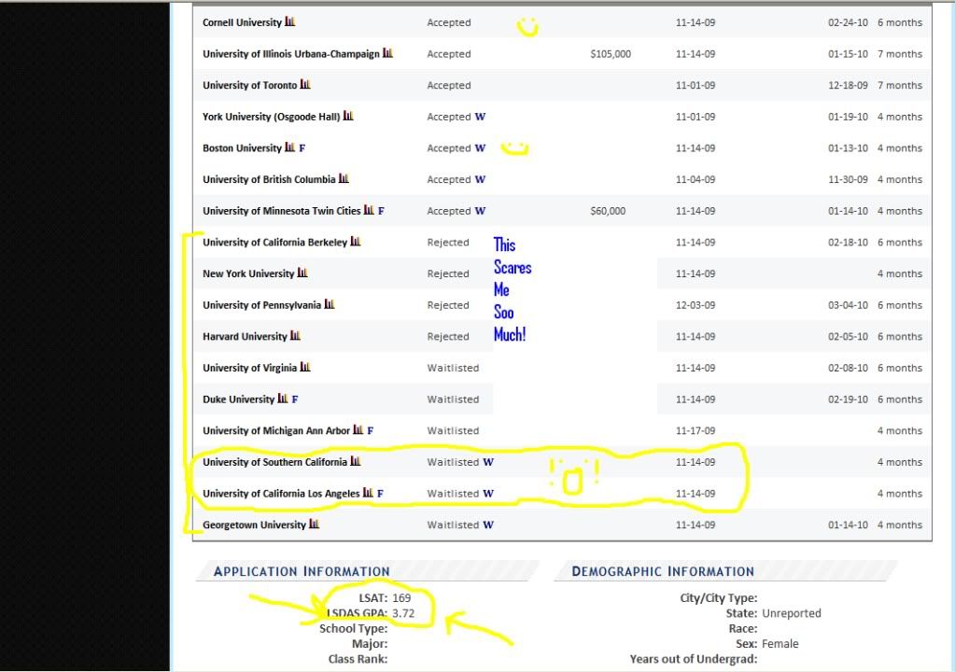Image resolution: width=955 pixels, height=672 pixels.
Task: Click the F icon in the Minnesota Twin Cities row
Action: click(381, 211)
